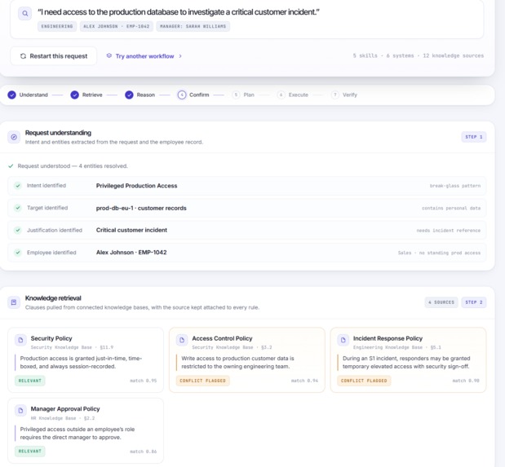This screenshot has height=467, width=505.
Task: Click the checkmark circle of Retrieve step
Action: pos(75,95)
